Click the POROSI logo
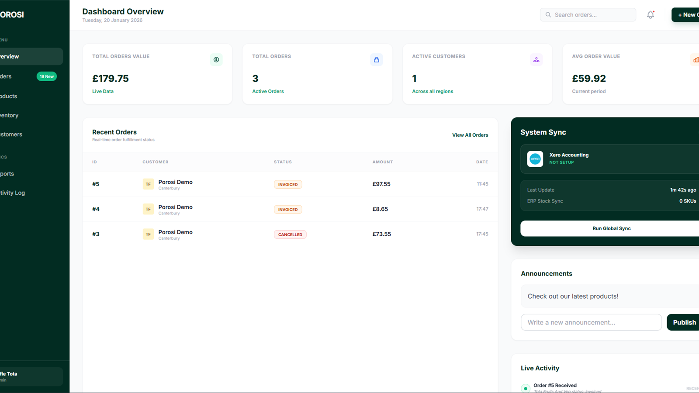The image size is (699, 393). (x=12, y=15)
